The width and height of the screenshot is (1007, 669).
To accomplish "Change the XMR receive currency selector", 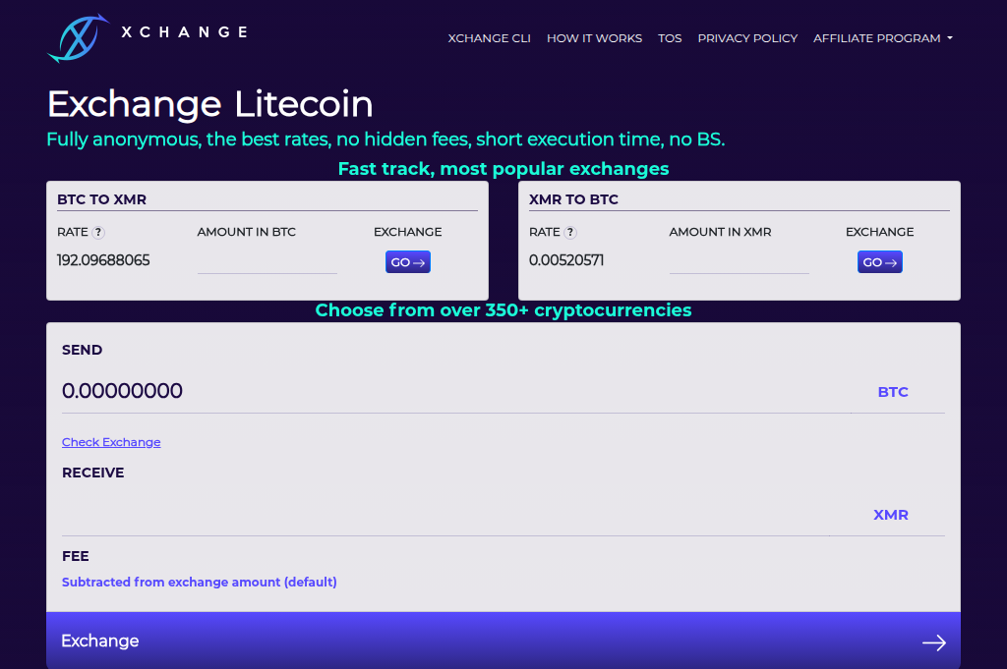I will [890, 514].
